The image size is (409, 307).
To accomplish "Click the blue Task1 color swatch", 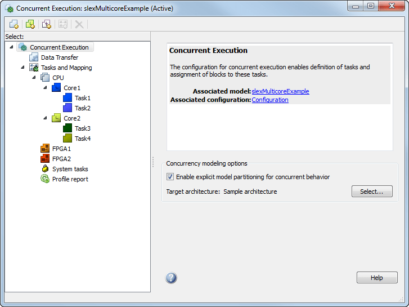I will pyautogui.click(x=68, y=97).
